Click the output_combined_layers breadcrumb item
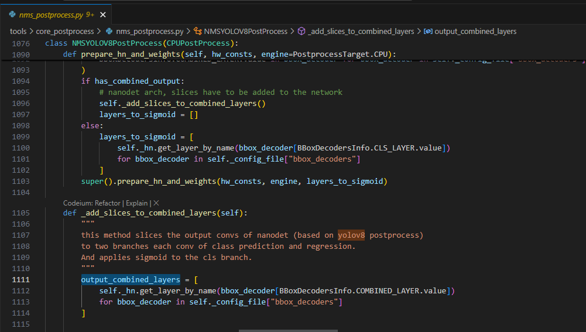 click(475, 31)
